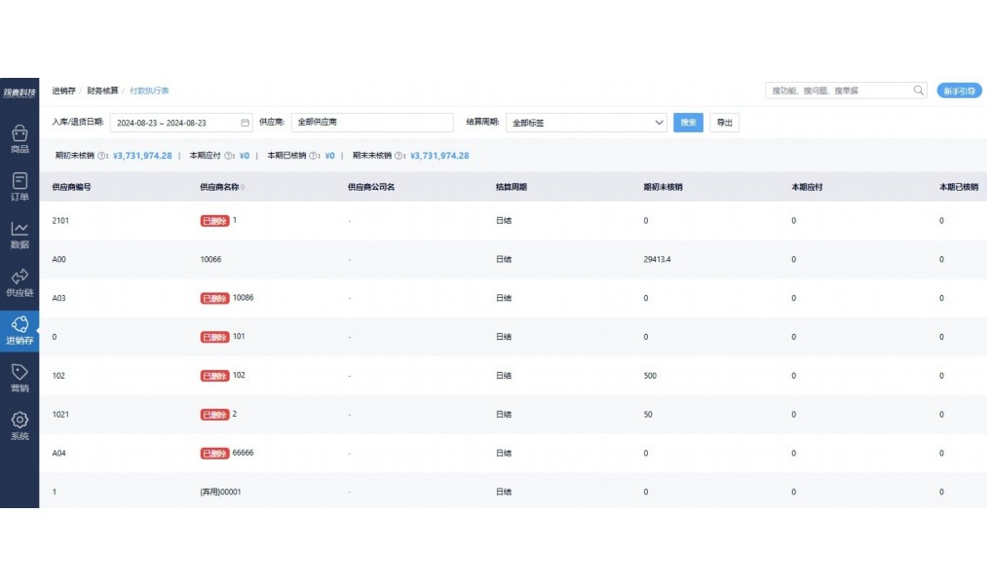Open the 系统 sidebar settings icon

coord(19,420)
